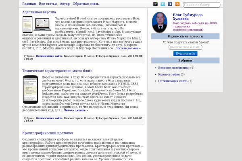Open Оптимизация сайта category in sidebar

[x=173, y=81]
